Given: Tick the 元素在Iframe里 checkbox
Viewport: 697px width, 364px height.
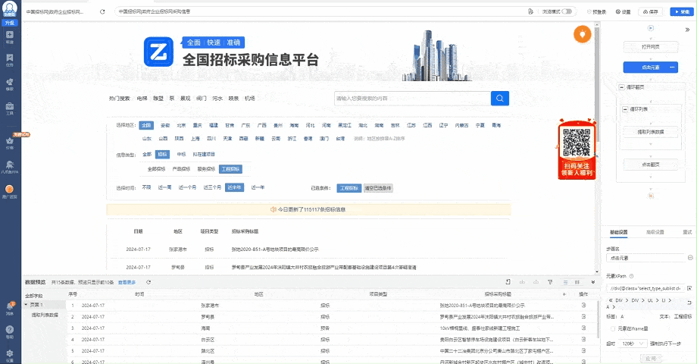Looking at the screenshot, I should 613,329.
